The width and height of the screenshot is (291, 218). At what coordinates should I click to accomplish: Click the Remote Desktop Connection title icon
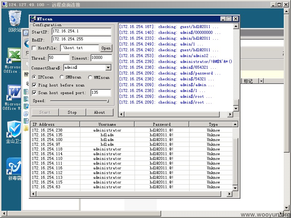coord(5,4)
